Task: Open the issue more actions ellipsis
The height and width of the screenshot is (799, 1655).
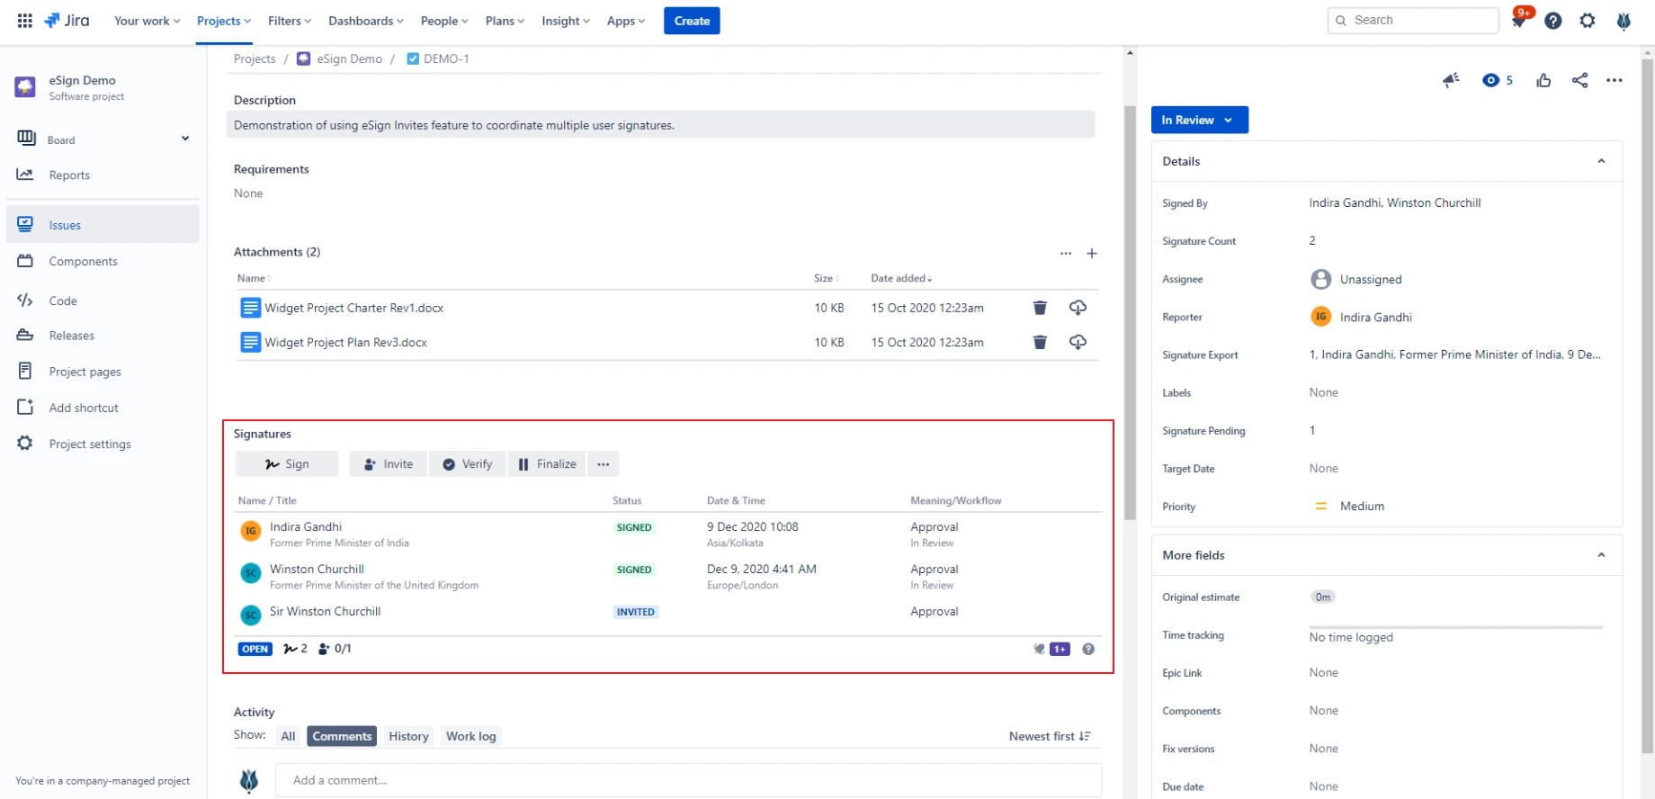Action: point(1615,80)
